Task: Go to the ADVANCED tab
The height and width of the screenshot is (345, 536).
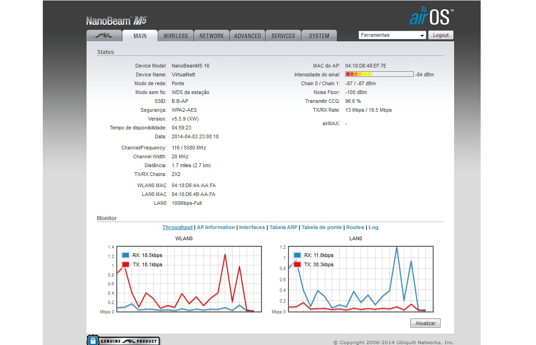Action: click(248, 35)
